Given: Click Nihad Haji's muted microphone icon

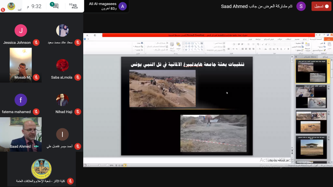Looking at the screenshot, I should 78,112.
